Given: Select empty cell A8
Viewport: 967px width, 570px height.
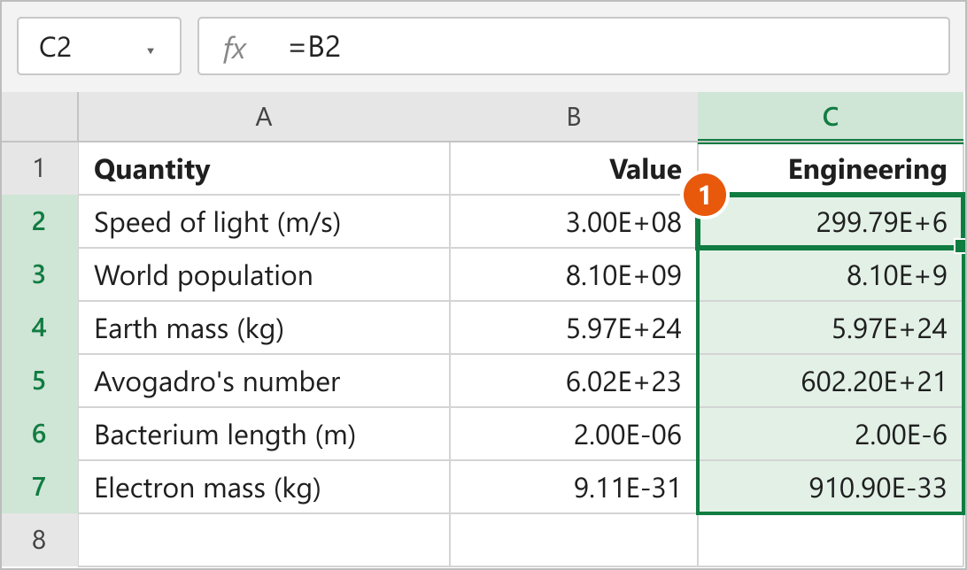Looking at the screenshot, I should [264, 540].
